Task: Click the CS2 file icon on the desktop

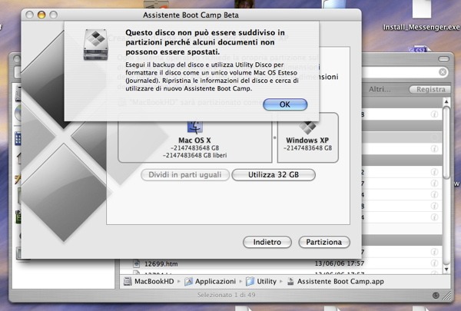Action: [x=419, y=49]
